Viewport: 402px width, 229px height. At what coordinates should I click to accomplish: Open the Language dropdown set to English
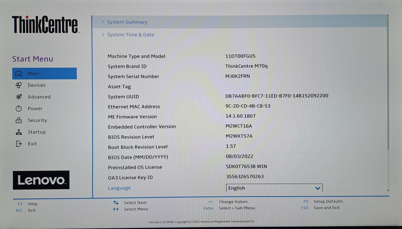(274, 188)
